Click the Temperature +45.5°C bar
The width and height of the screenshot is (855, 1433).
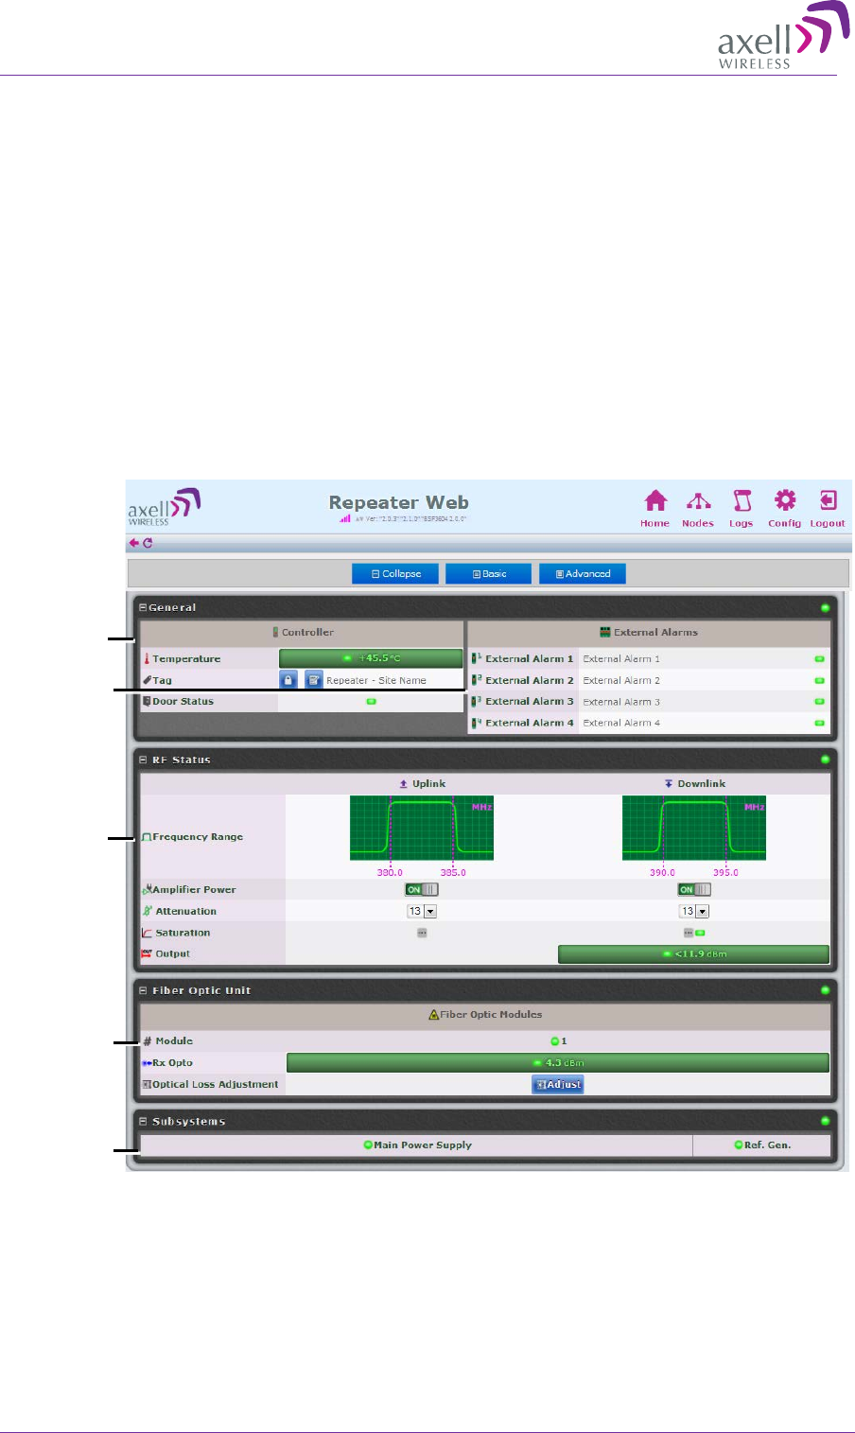click(x=371, y=658)
